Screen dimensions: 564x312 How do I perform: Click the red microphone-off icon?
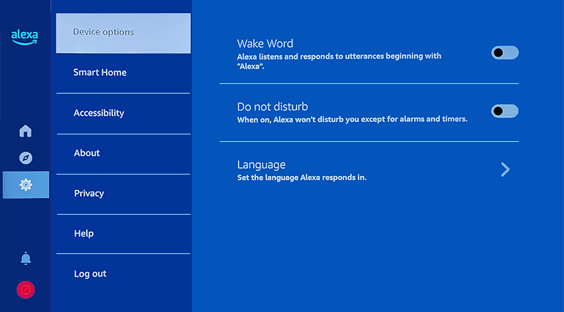[x=25, y=290]
